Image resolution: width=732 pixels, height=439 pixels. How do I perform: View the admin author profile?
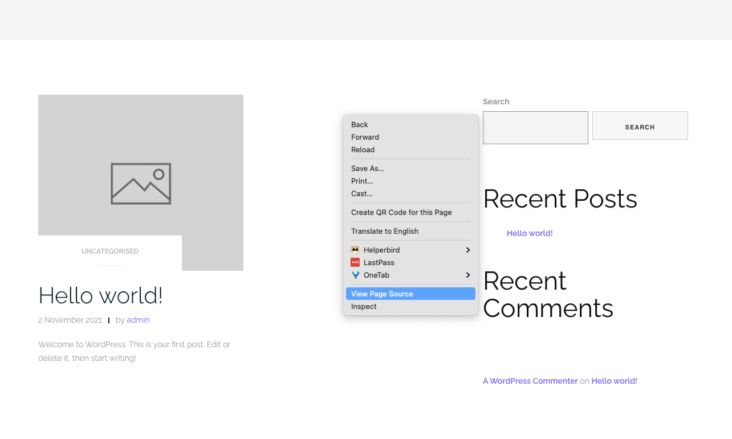click(x=138, y=320)
